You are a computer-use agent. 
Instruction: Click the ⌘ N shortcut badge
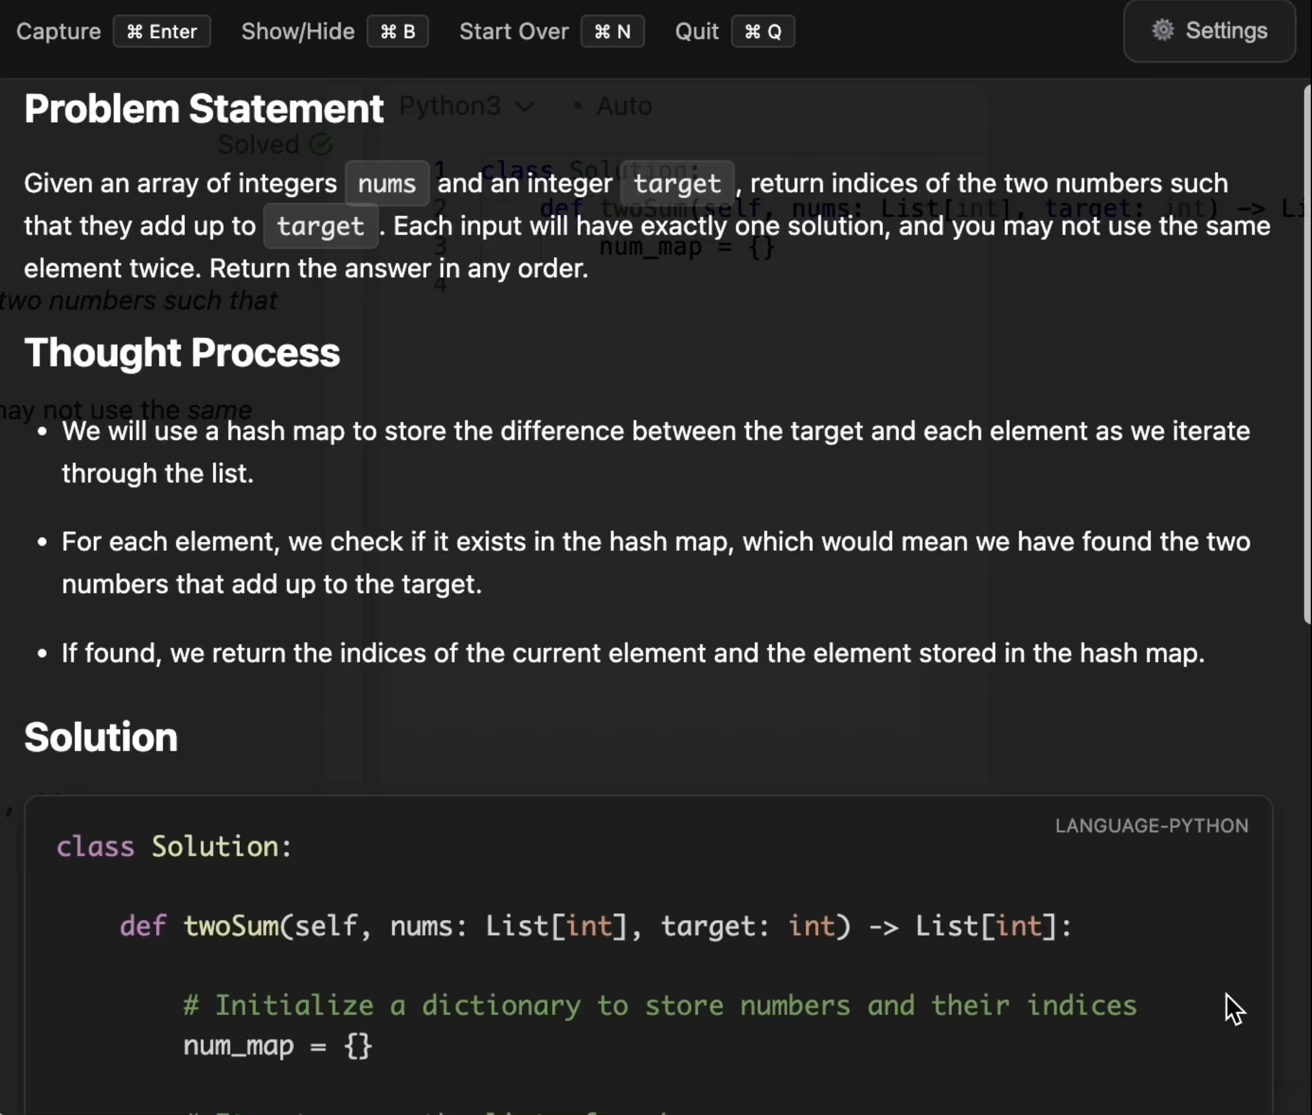pos(612,32)
